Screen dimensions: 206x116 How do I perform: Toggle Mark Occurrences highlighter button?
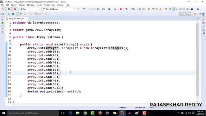(174, 9)
